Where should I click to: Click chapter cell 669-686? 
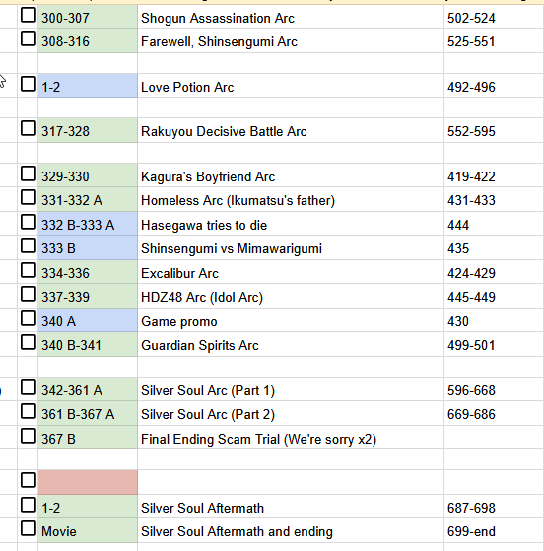point(494,414)
